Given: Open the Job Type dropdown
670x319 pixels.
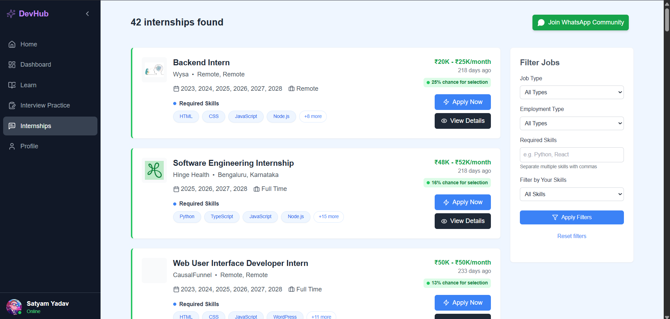Looking at the screenshot, I should tap(571, 92).
